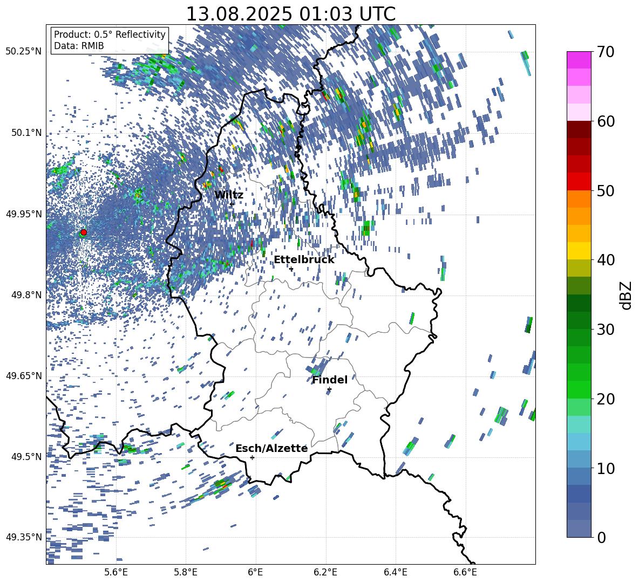The height and width of the screenshot is (583, 639).
Task: Click the 6.6°E longitude label
Action: coord(465,572)
